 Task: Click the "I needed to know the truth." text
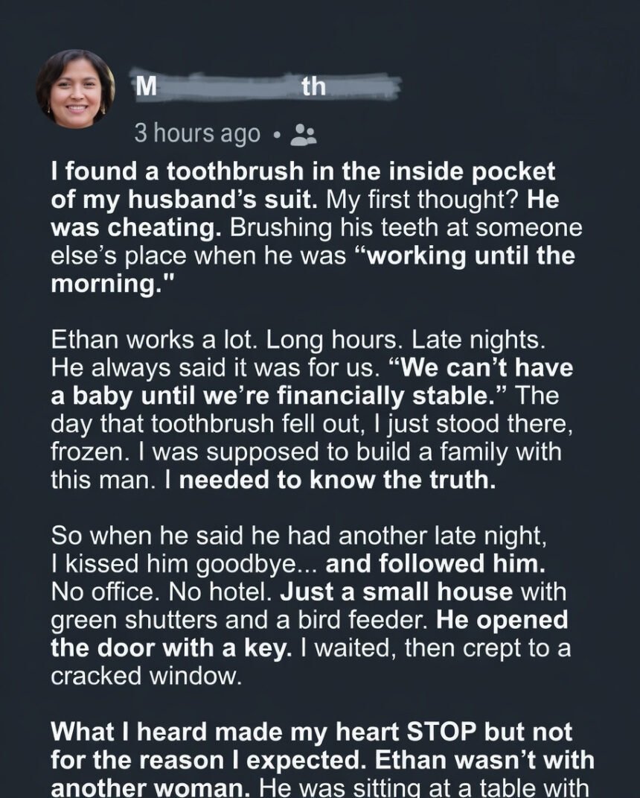click(x=337, y=480)
